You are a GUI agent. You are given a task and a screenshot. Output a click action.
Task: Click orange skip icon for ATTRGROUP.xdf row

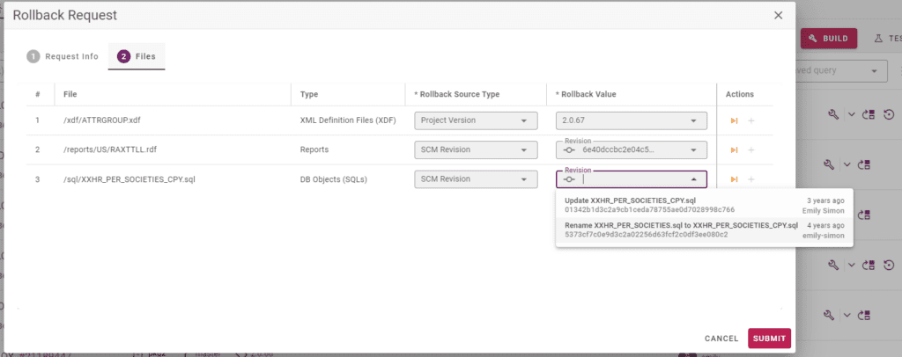pyautogui.click(x=734, y=120)
